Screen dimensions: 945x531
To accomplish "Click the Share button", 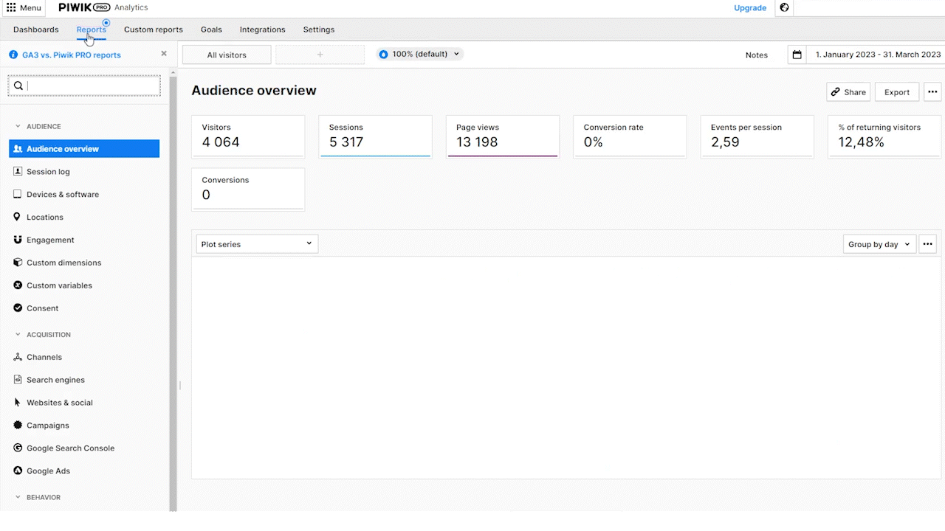I will click(848, 92).
